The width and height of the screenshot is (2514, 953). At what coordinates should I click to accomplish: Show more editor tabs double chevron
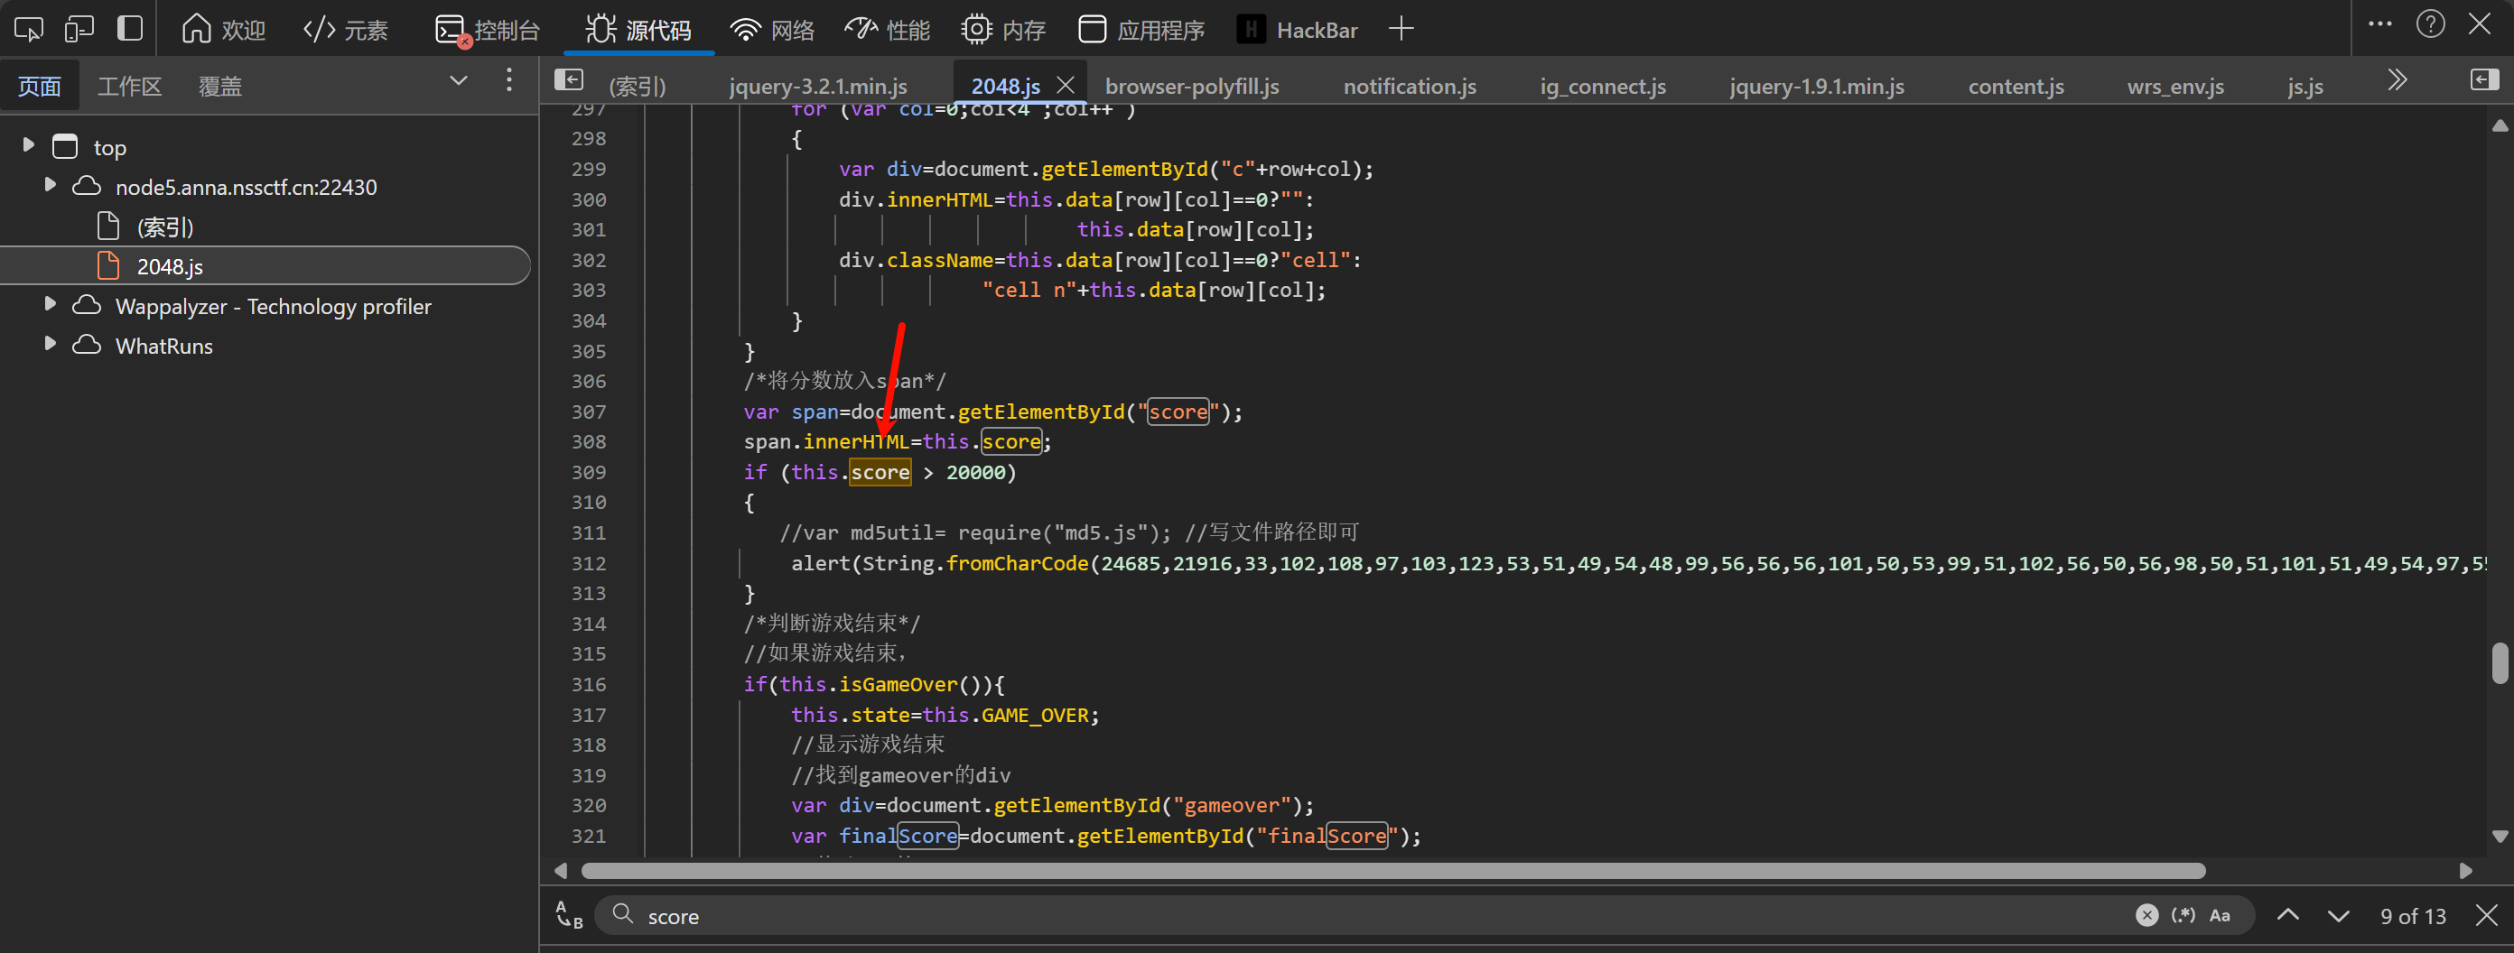tap(2397, 81)
